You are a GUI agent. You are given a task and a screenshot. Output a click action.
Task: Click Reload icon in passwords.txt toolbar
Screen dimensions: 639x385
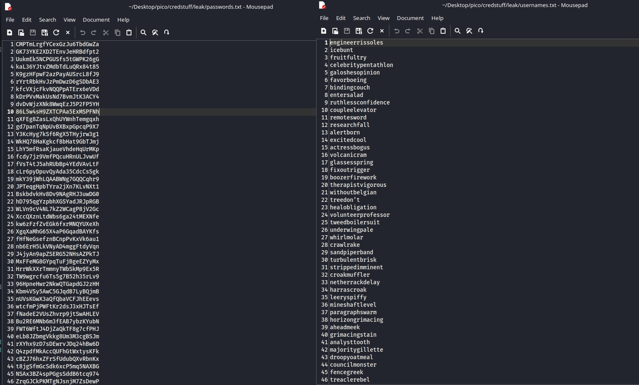pos(56,32)
